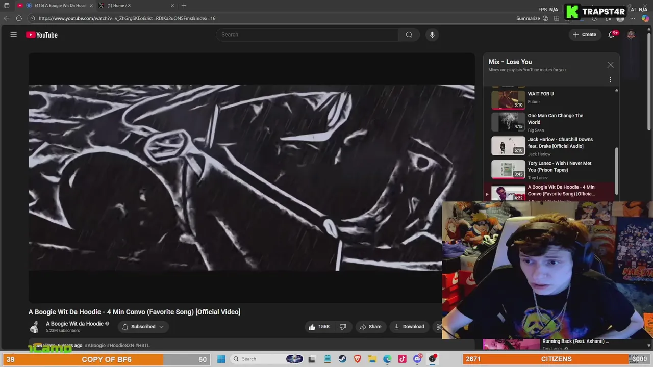Viewport: 653px width, 367px height.
Task: Close the A Boogie YouTube tab
Action: coord(91,6)
